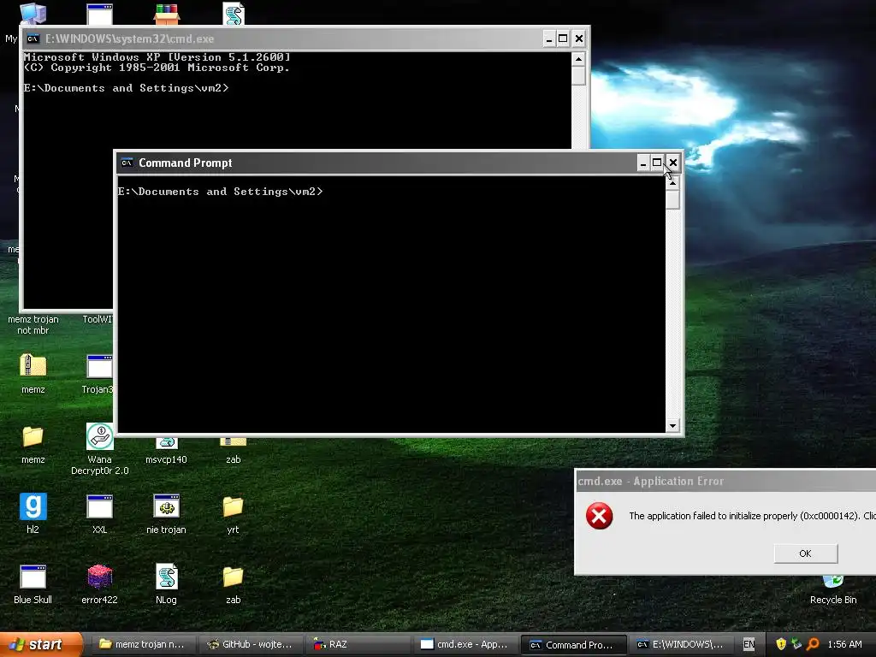The height and width of the screenshot is (657, 876).
Task: Select the NLog script icon
Action: [x=167, y=577]
